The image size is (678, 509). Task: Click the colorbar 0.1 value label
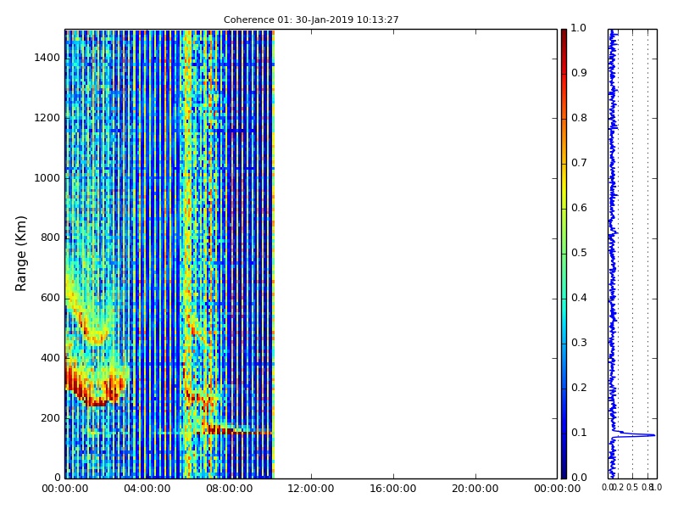pos(579,433)
